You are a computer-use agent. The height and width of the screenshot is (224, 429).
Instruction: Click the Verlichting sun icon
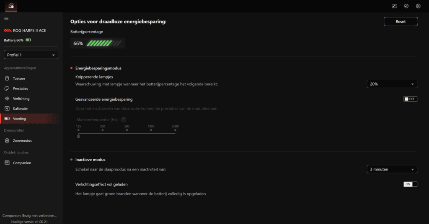point(7,99)
